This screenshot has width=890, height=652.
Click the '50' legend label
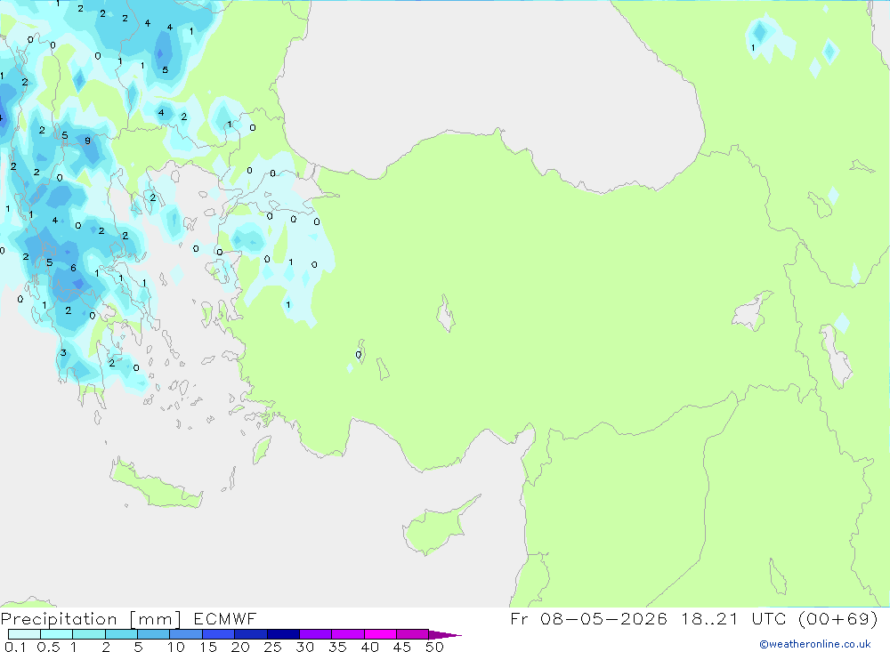(434, 647)
